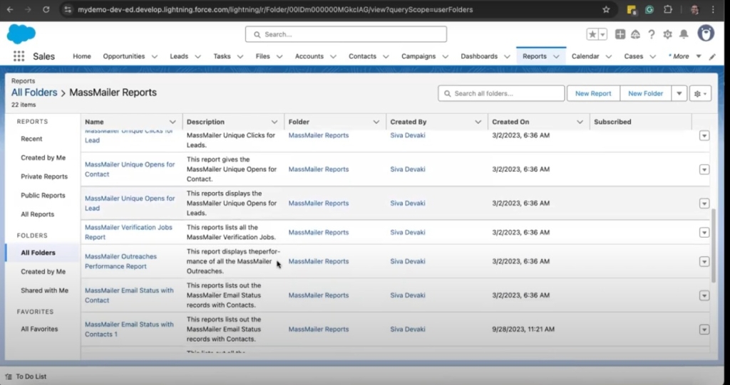The width and height of the screenshot is (730, 385).
Task: Open Global Actions plus icon
Action: coord(620,34)
